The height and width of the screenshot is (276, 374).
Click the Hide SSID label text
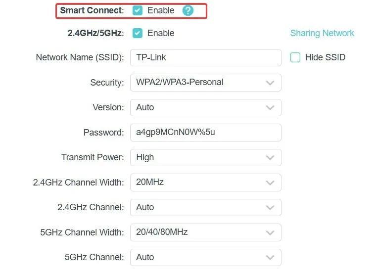tap(325, 57)
